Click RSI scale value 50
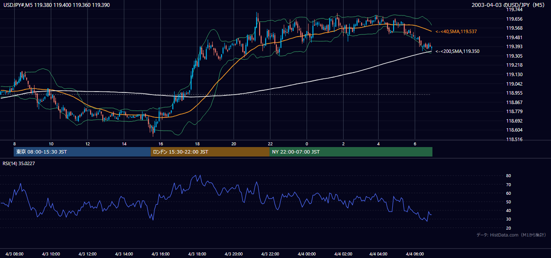The height and width of the screenshot is (258, 551). click(509, 202)
